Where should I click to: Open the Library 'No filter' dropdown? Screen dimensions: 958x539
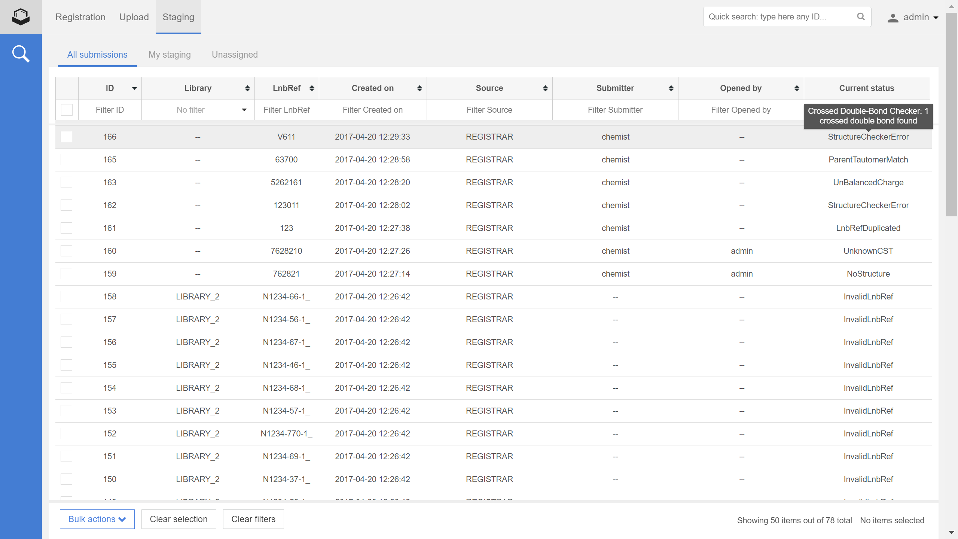click(198, 110)
